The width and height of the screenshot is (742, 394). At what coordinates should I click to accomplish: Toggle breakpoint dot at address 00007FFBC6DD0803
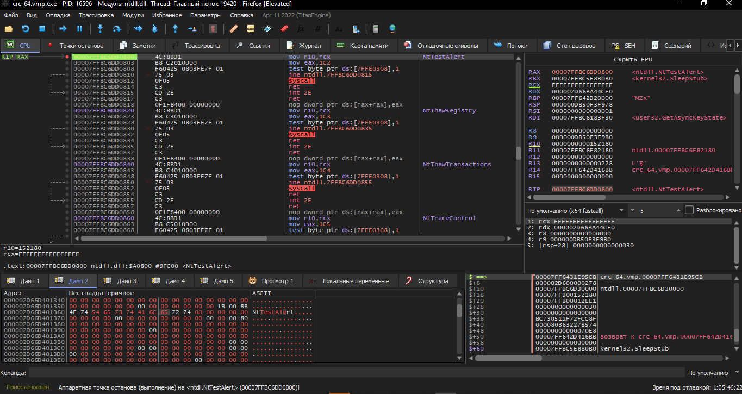[67, 62]
